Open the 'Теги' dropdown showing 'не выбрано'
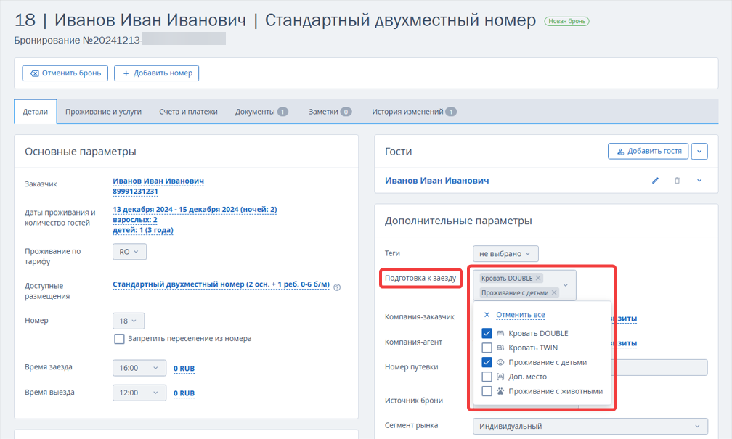The image size is (732, 439). coord(505,254)
